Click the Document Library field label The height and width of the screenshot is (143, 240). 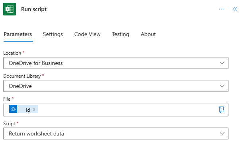coord(22,76)
